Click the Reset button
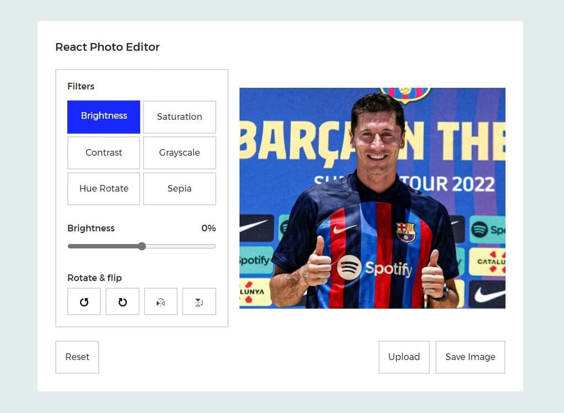This screenshot has height=413, width=564. pyautogui.click(x=77, y=357)
